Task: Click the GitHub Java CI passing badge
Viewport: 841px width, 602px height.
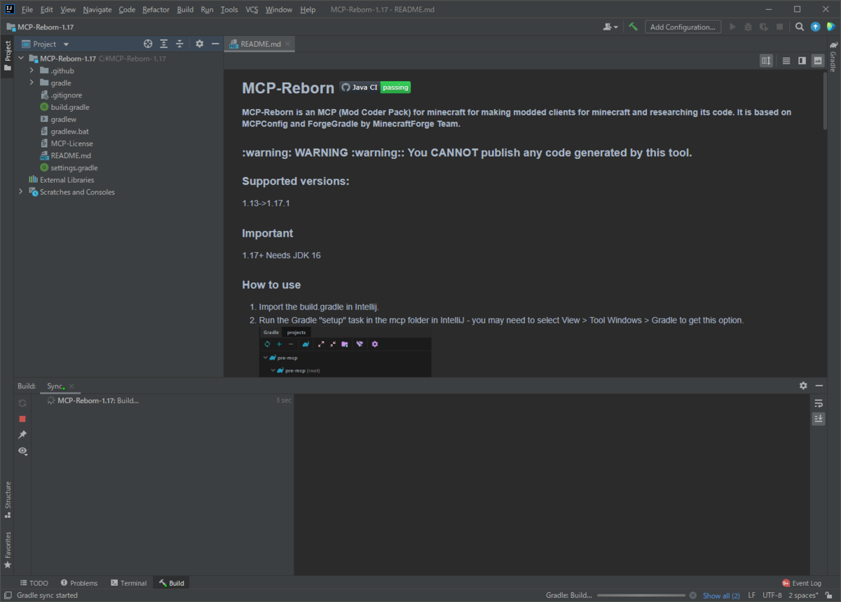Action: point(375,87)
